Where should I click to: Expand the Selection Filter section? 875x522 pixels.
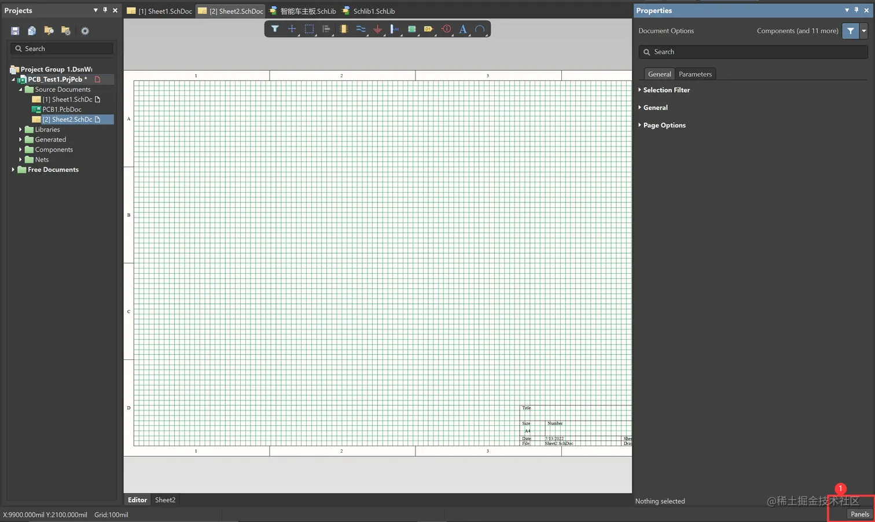pos(639,90)
